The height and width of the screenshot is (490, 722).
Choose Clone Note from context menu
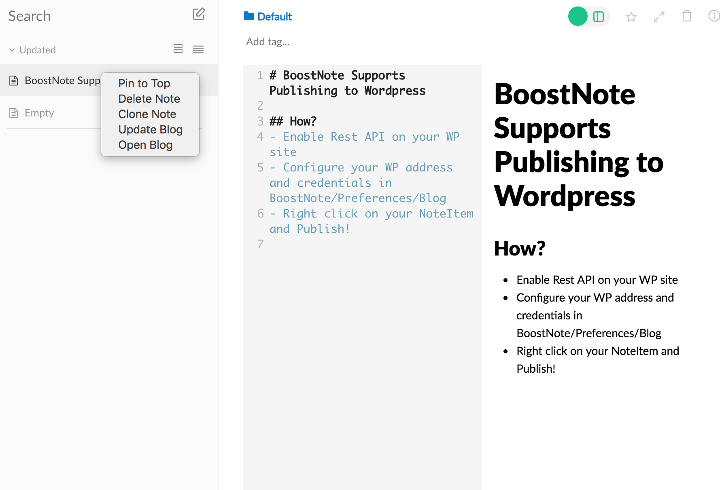point(147,114)
